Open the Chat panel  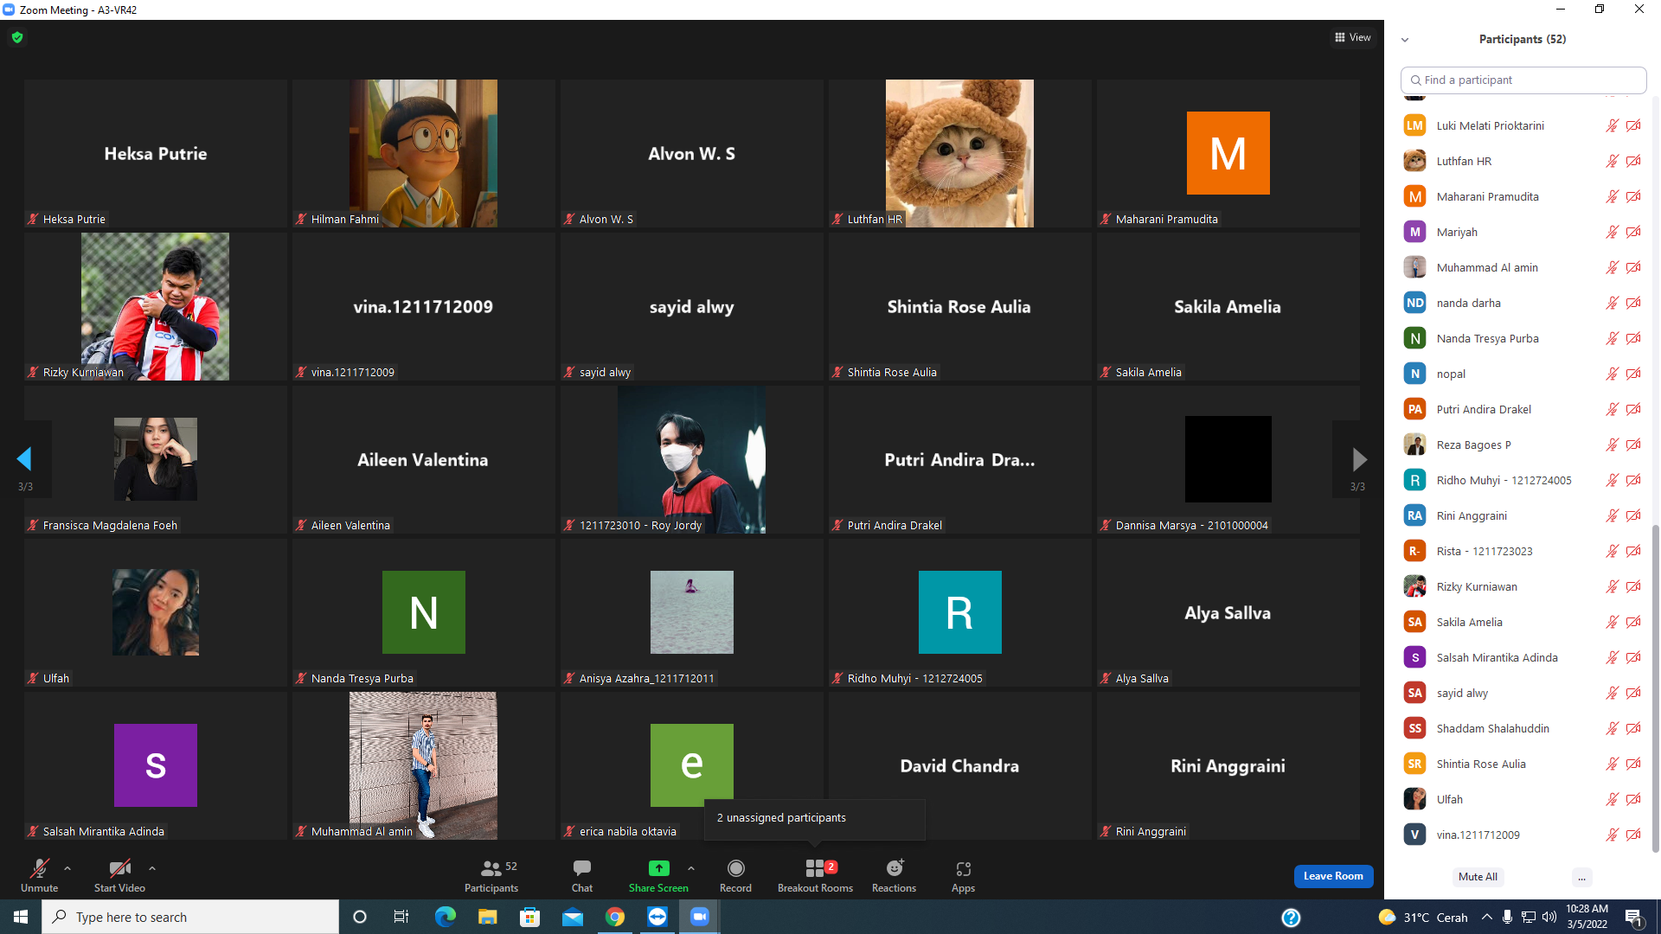tap(582, 875)
